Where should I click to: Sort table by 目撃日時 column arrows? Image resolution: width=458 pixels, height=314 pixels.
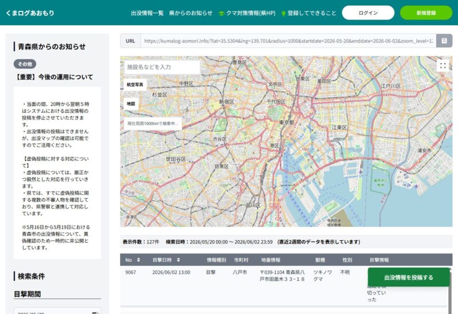[x=178, y=260]
